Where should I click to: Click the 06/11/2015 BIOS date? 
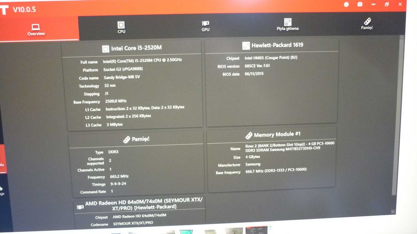click(254, 74)
